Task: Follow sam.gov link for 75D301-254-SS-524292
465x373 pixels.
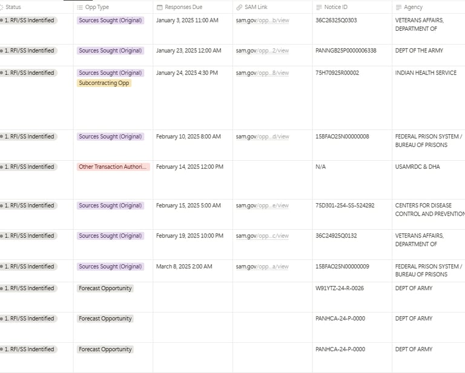Action: [262, 206]
